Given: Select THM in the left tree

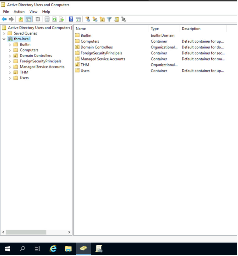Looking at the screenshot, I should (24, 72).
